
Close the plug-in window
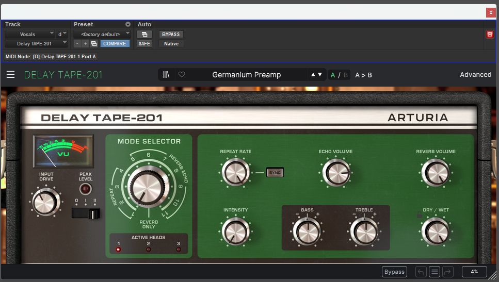491,12
